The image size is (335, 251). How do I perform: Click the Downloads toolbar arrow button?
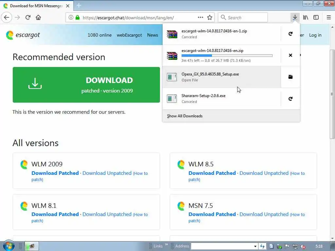coord(295,18)
